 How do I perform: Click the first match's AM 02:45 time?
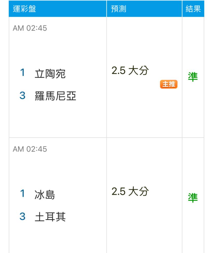point(30,28)
